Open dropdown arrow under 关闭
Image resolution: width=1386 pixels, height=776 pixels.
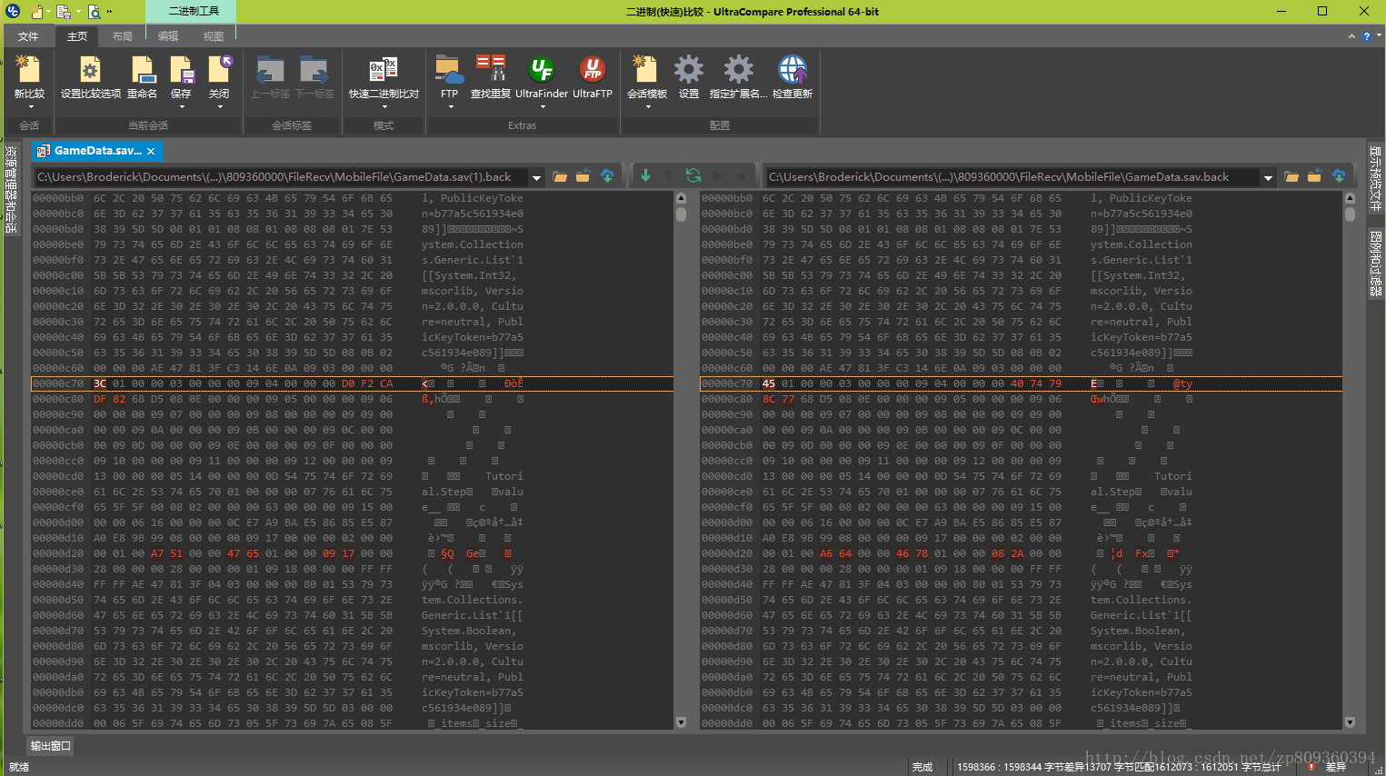pos(220,106)
